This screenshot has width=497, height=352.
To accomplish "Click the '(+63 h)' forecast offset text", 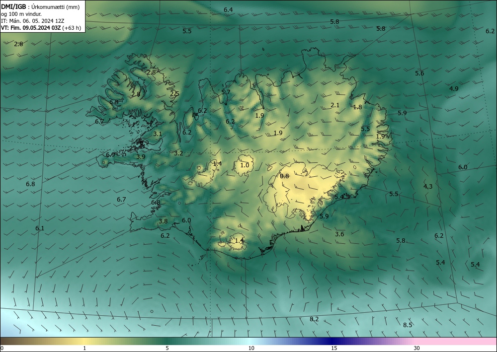I will 72,28.
